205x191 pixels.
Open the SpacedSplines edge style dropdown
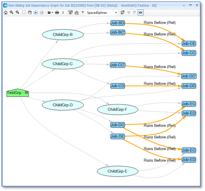(116, 13)
